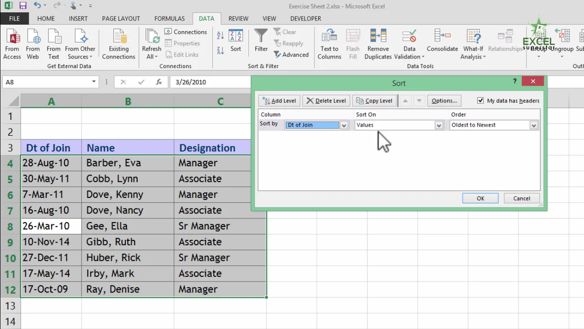Expand the Order Oldest to Newest dropdown

[534, 125]
